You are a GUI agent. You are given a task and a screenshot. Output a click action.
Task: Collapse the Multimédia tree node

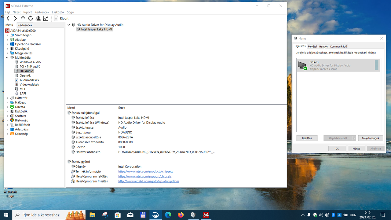[7, 57]
